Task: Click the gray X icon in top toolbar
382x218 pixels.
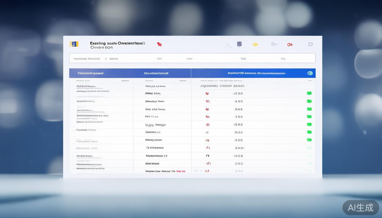Action: [228, 45]
